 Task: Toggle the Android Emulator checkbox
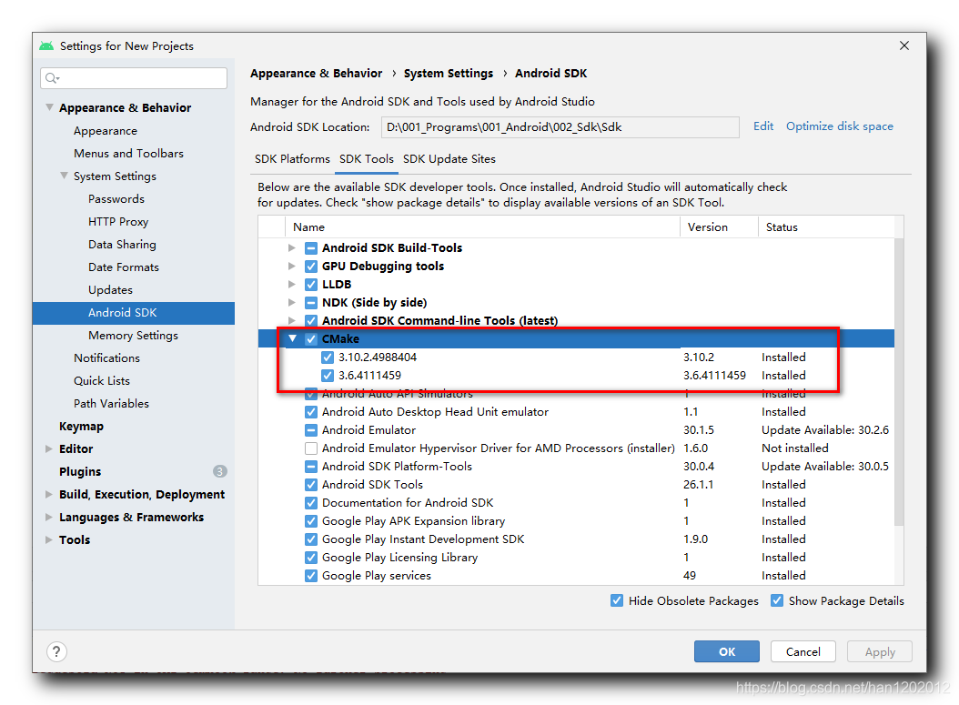[x=310, y=430]
